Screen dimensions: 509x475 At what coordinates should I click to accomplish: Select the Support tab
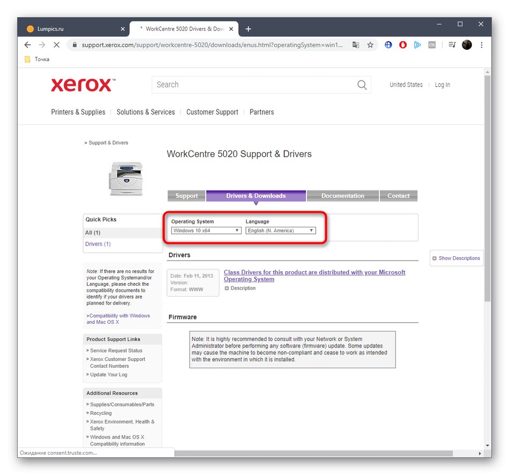(186, 196)
